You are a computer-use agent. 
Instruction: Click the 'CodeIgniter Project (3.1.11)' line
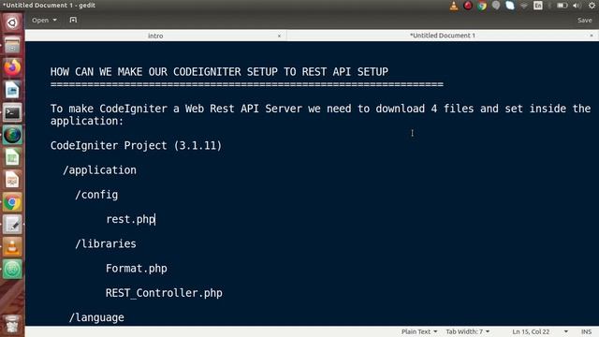click(x=136, y=146)
